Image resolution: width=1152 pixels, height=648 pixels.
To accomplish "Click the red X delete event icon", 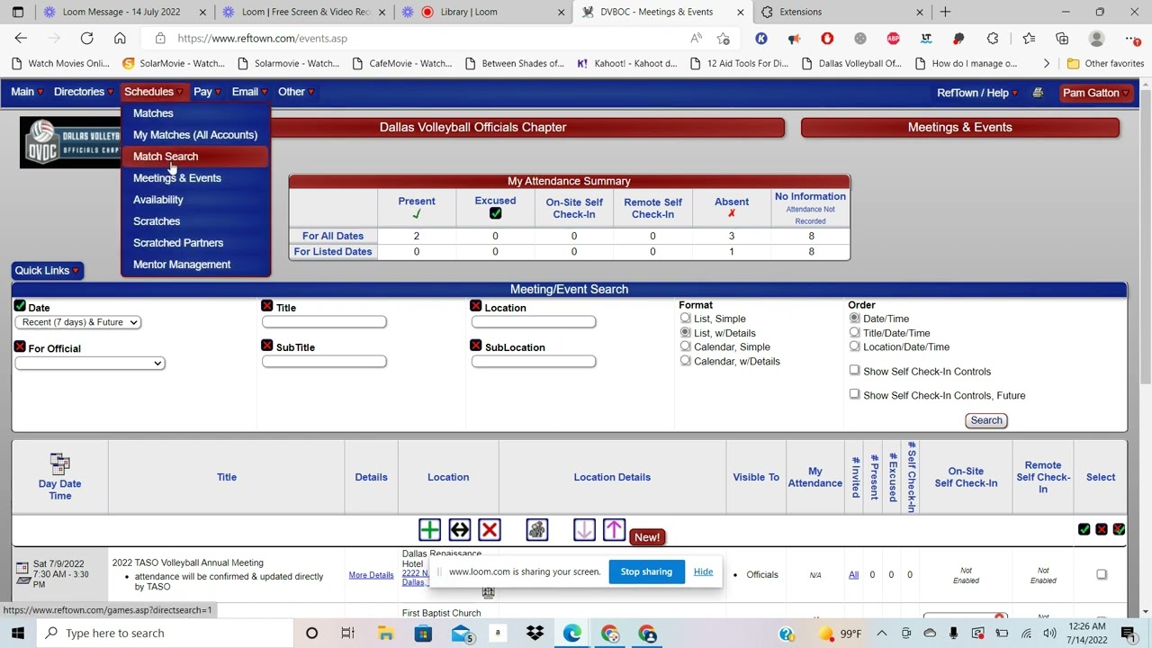I will 490,530.
